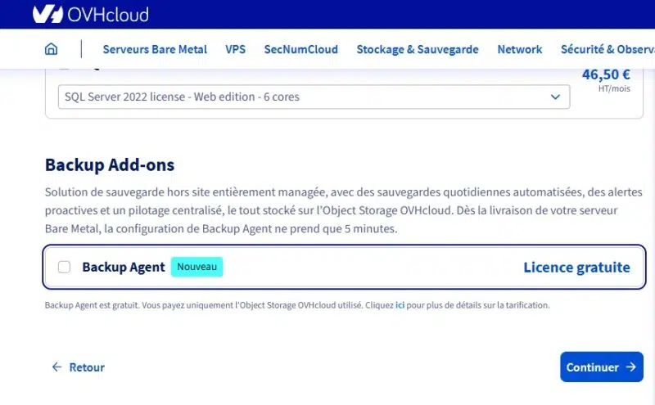Go to the home icon
The image size is (655, 405).
point(51,49)
